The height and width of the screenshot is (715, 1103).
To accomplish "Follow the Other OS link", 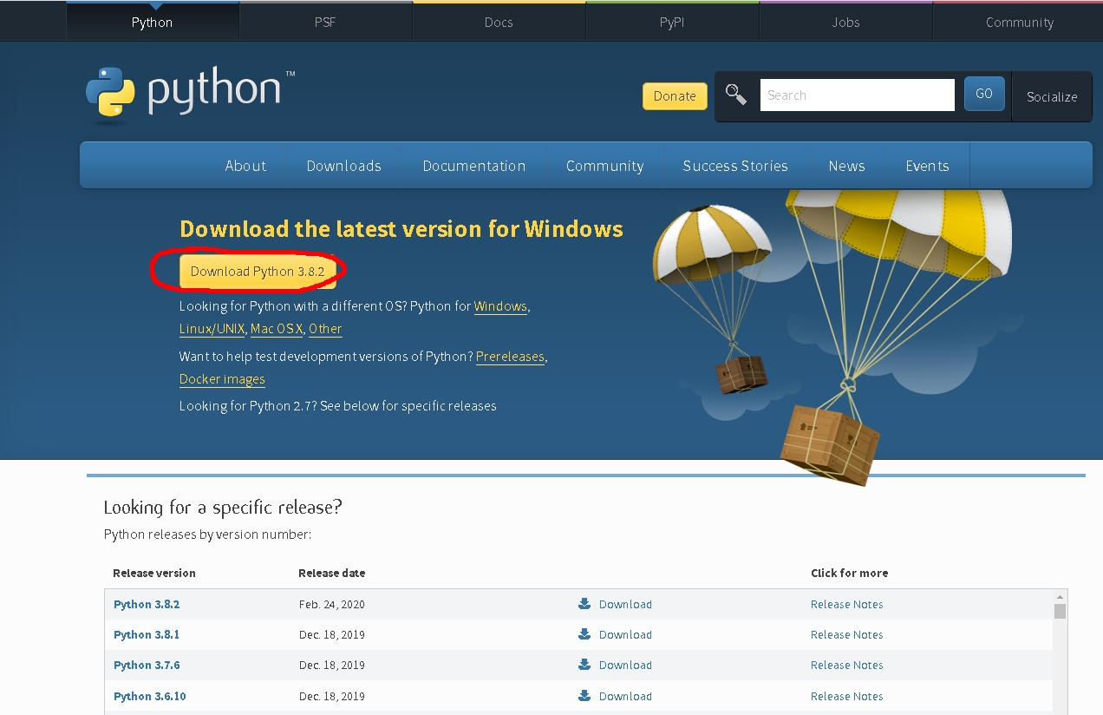I will [x=325, y=329].
